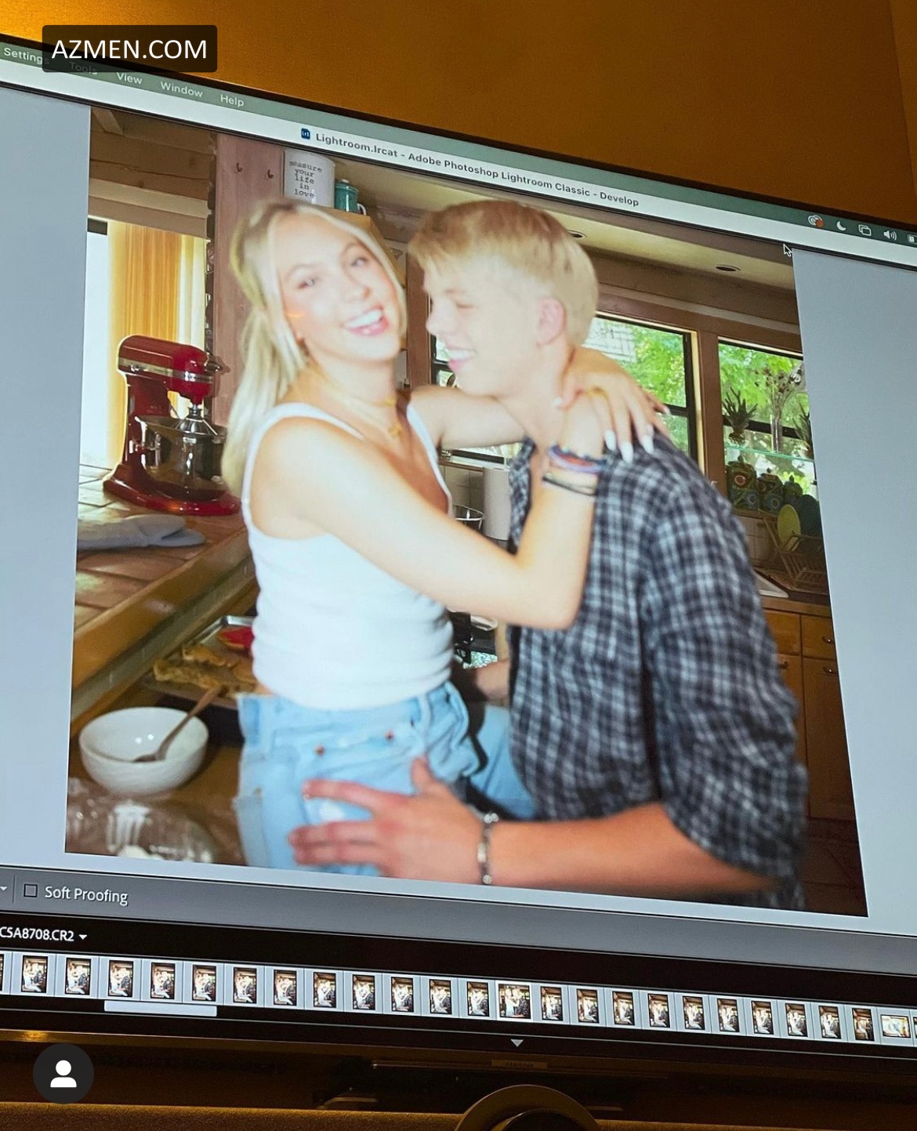Click the filmstrip horizontal scrollbar handle

coord(160,1010)
